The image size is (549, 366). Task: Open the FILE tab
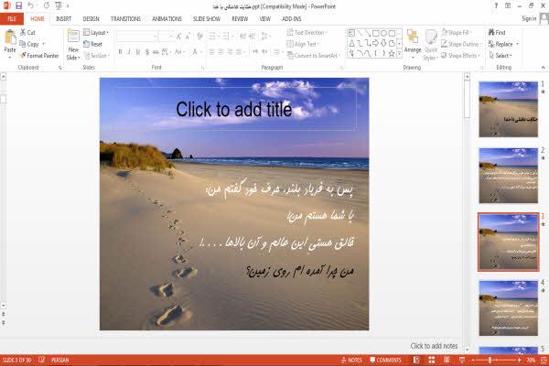coord(12,18)
